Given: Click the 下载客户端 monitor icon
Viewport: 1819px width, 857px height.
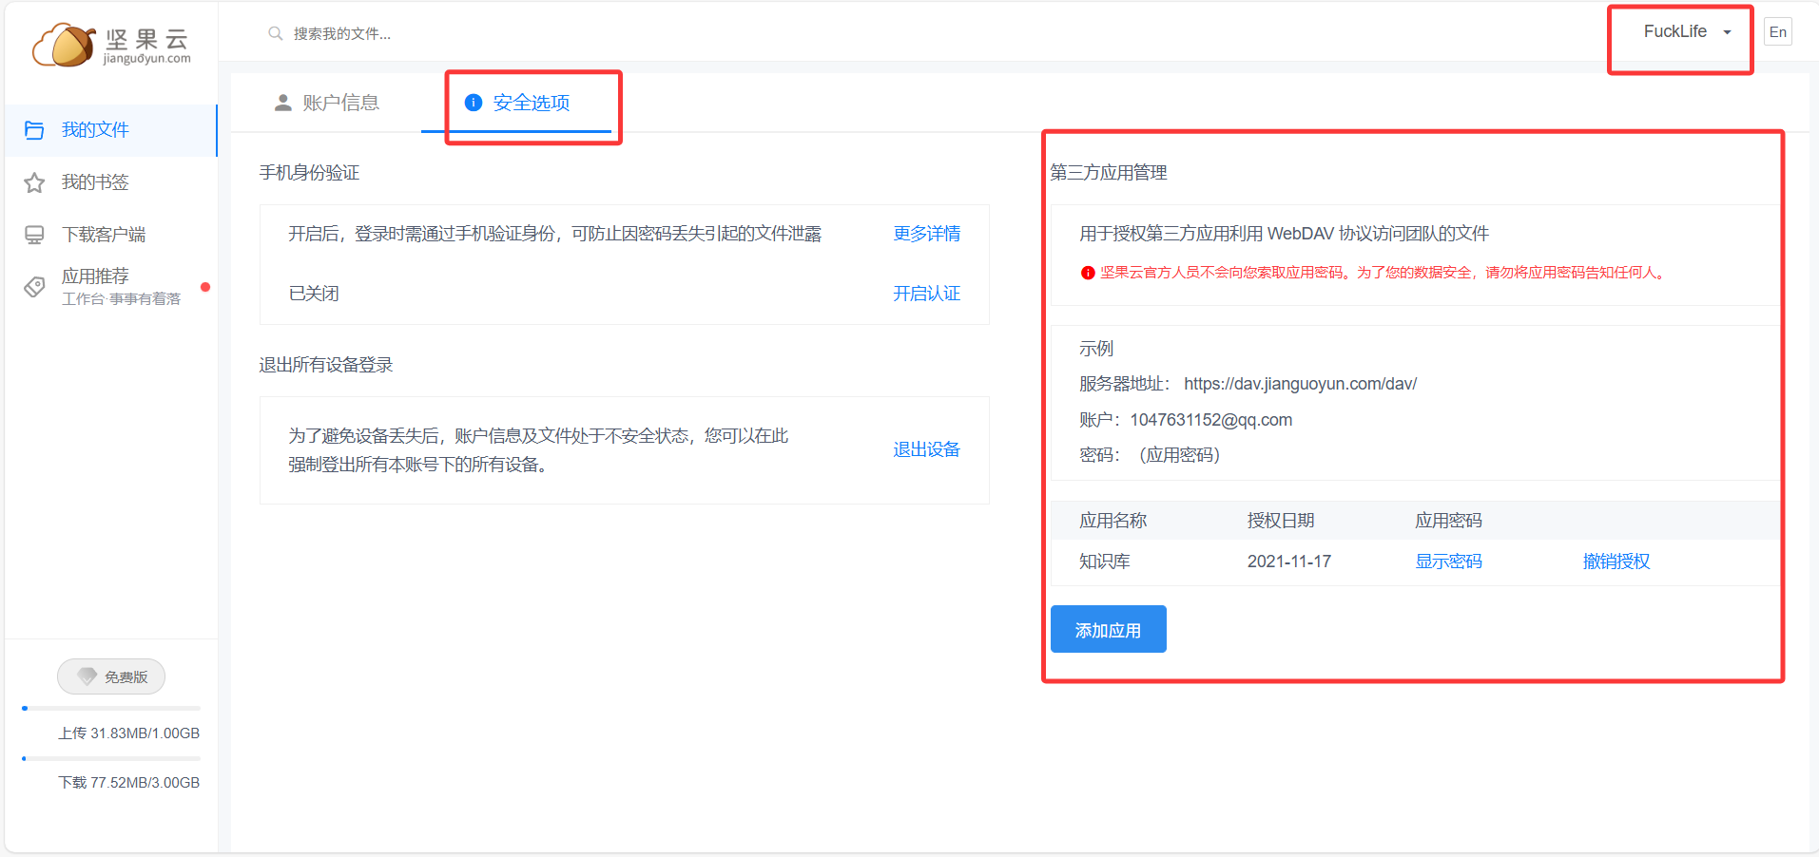Looking at the screenshot, I should (x=34, y=234).
